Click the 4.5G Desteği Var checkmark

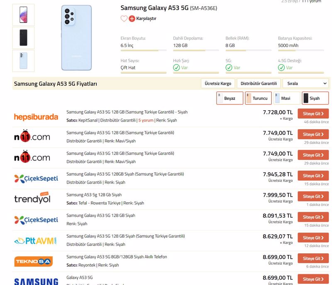281,68
